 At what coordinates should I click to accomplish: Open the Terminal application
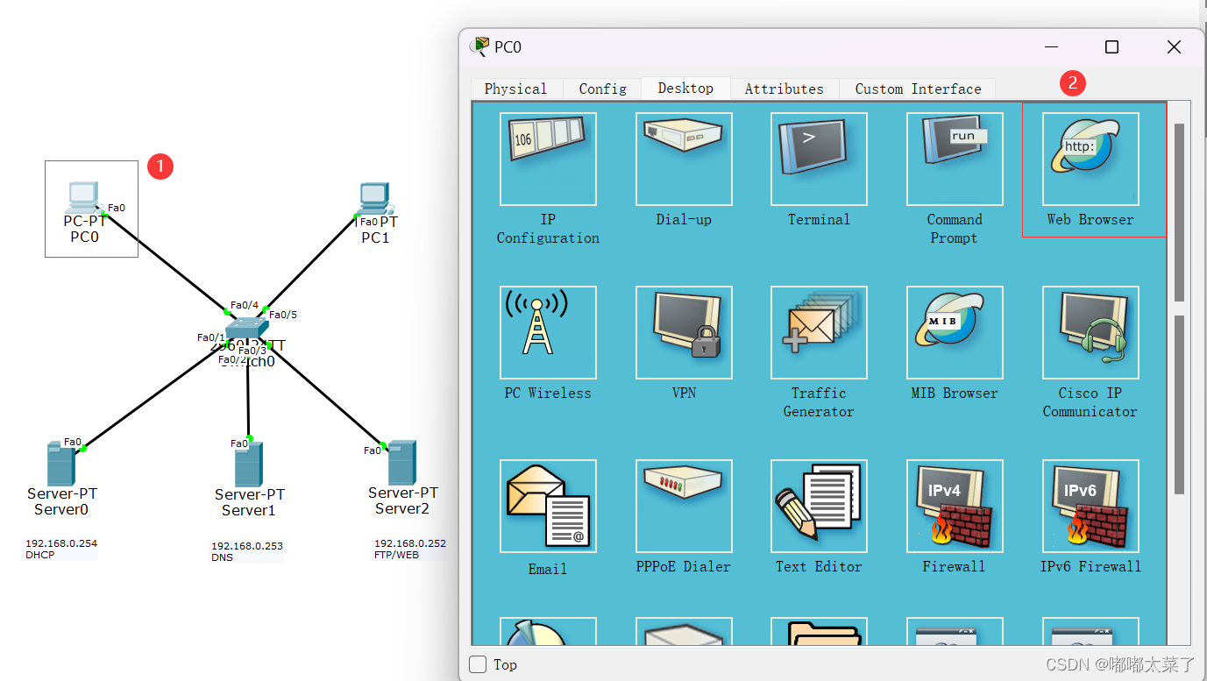819,159
